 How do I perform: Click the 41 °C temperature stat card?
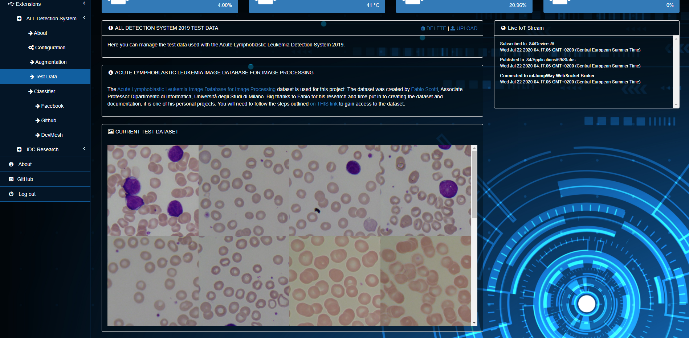click(x=317, y=6)
